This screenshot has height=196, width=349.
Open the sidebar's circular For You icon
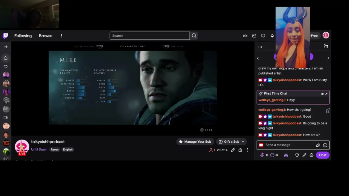click(x=5, y=58)
